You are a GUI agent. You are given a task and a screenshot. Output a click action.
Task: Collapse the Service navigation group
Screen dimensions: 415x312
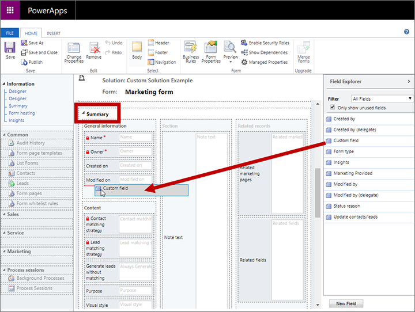tap(4, 233)
